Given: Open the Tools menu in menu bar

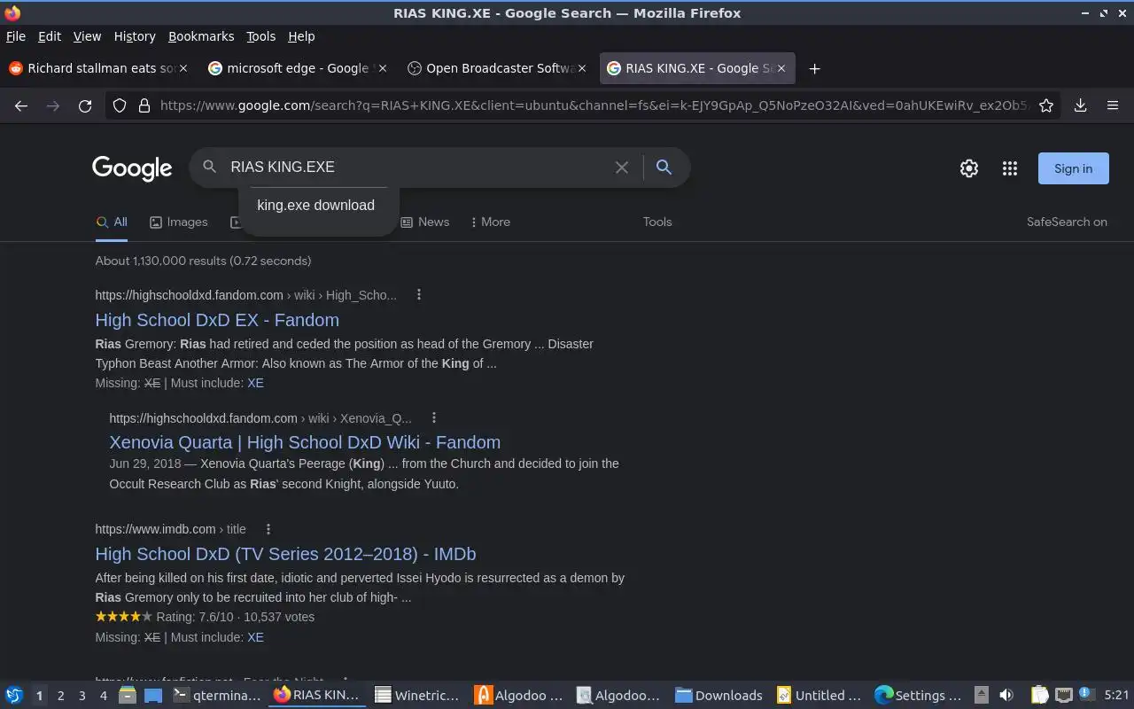Looking at the screenshot, I should click(260, 36).
